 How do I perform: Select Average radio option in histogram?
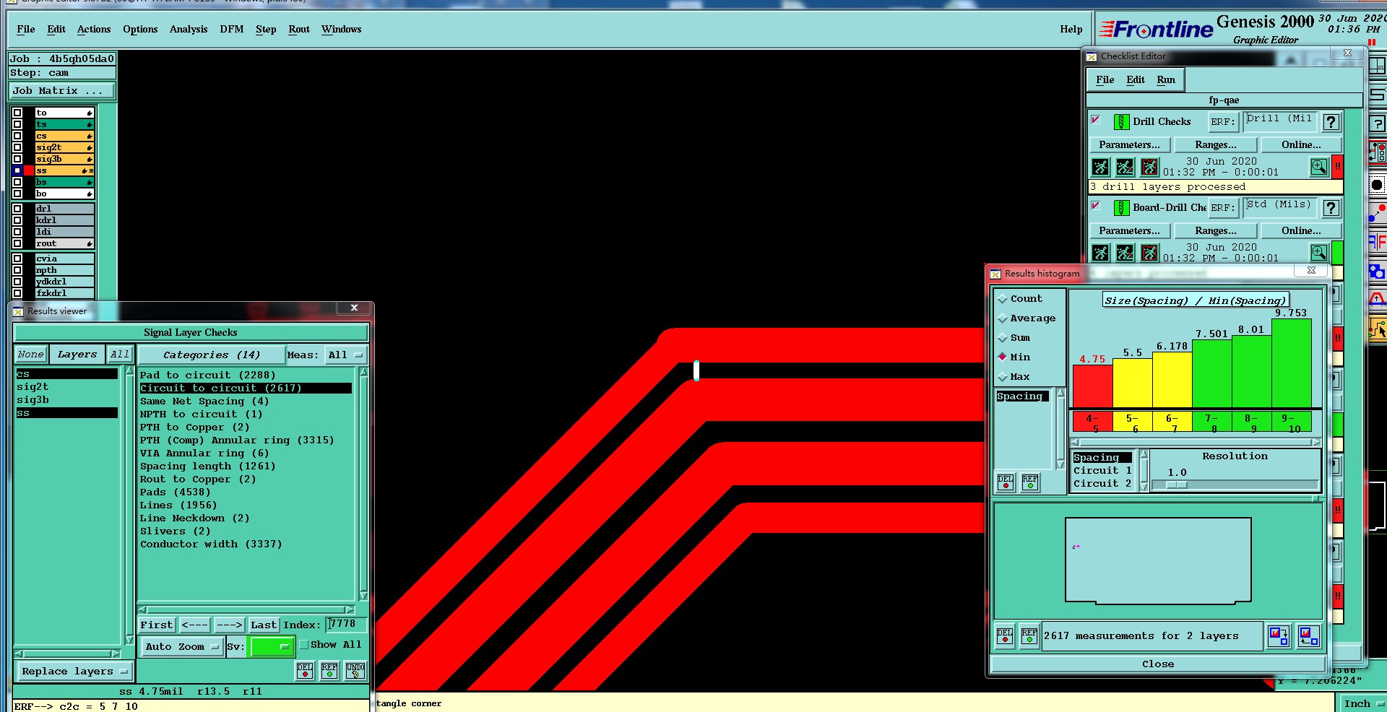click(x=1003, y=318)
